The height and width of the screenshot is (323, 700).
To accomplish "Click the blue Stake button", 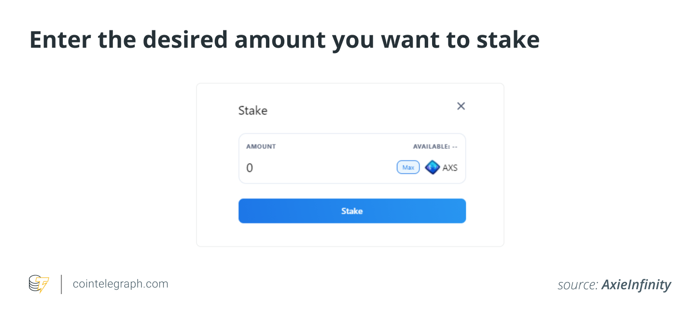I will 352,211.
